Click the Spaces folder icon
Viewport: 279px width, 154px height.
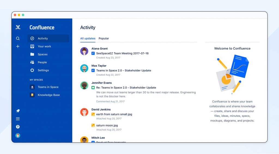[32, 54]
